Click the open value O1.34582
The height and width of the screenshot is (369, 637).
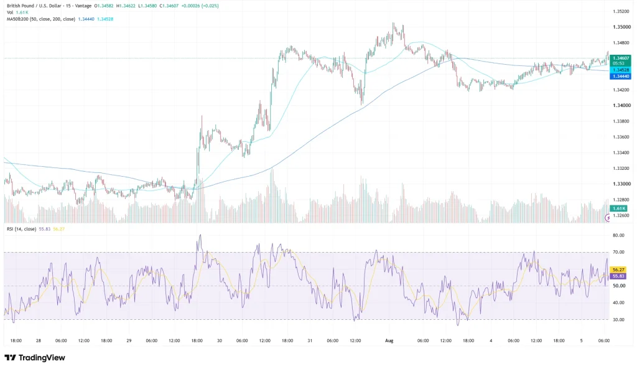coord(104,6)
